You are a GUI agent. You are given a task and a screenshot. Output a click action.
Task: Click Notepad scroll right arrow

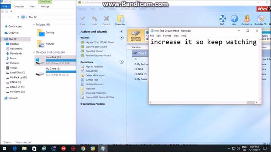[257, 102]
